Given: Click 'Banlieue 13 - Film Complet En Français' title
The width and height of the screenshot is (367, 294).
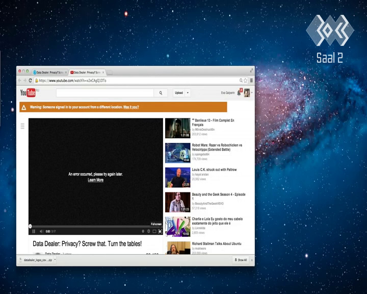Looking at the screenshot, I should (x=213, y=122).
